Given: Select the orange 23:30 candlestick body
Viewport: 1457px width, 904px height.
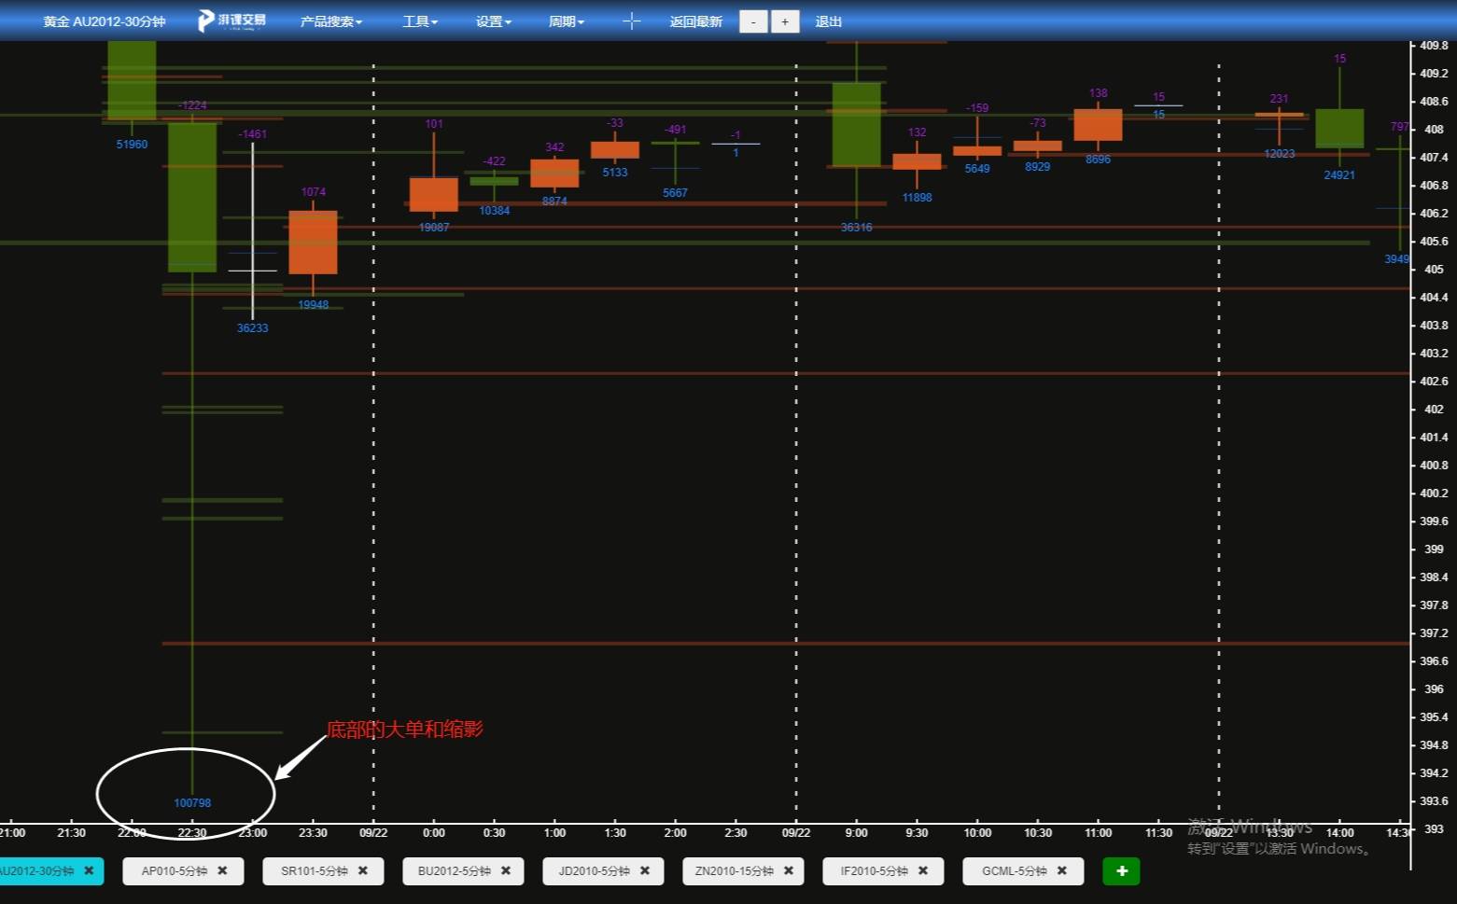Looking at the screenshot, I should coord(313,243).
